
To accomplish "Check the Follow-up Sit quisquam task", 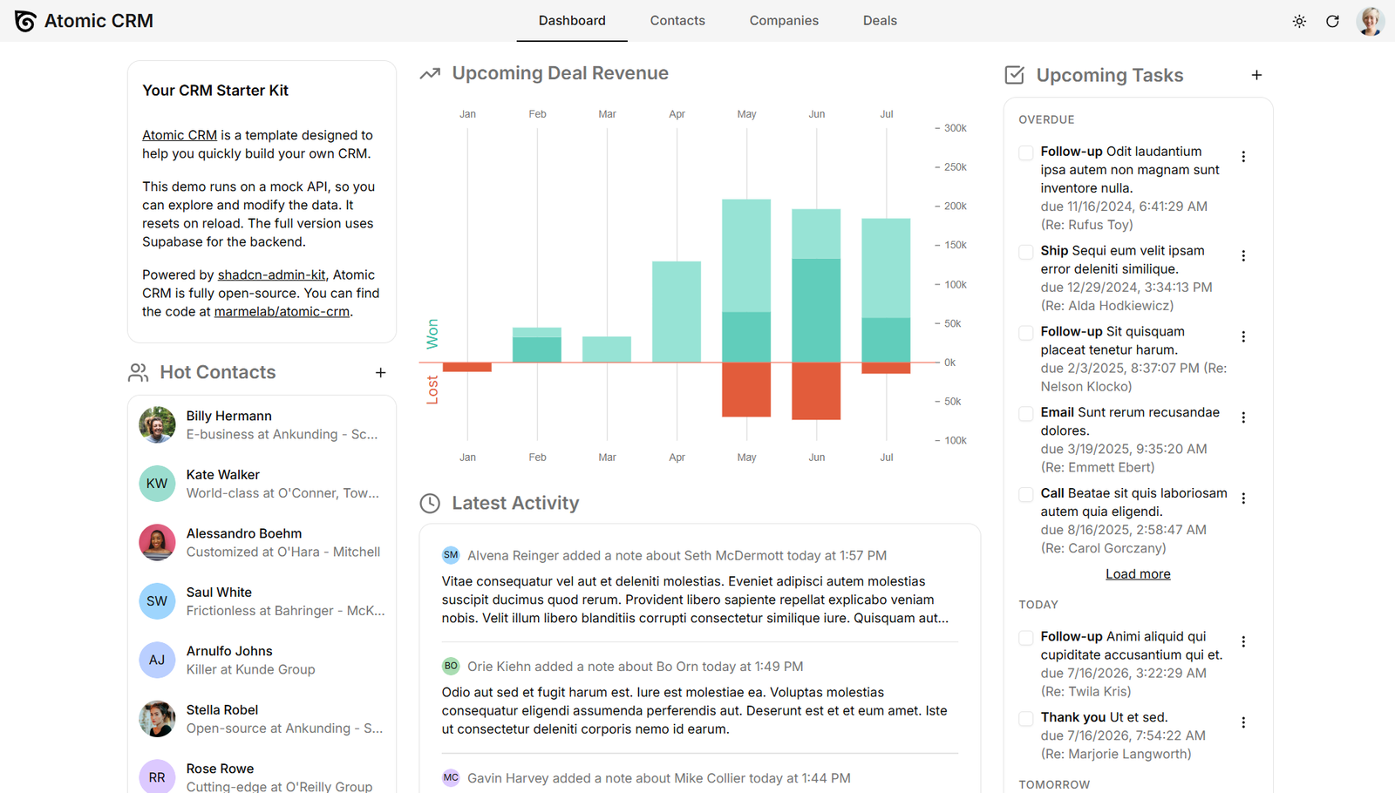I will 1026,333.
